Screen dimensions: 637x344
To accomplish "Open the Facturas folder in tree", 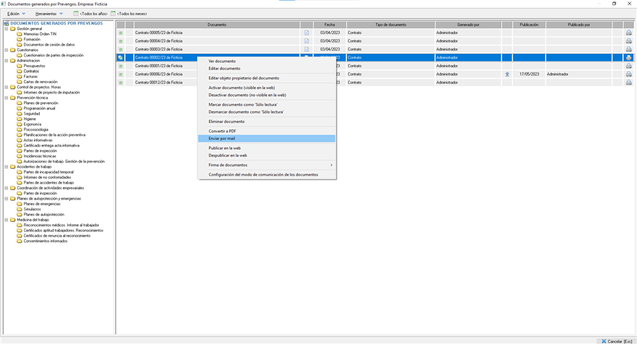I will click(x=31, y=76).
